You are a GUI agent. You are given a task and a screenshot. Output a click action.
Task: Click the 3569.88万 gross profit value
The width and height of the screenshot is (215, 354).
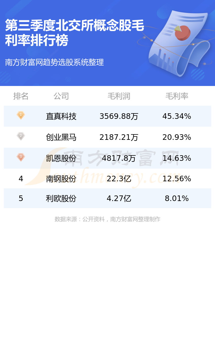[x=119, y=116]
